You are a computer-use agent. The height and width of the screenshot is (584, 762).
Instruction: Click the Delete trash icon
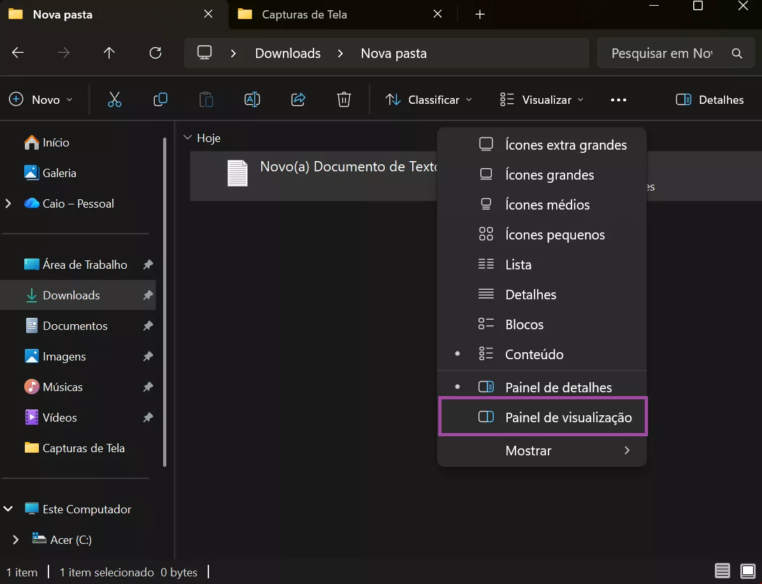coord(343,99)
